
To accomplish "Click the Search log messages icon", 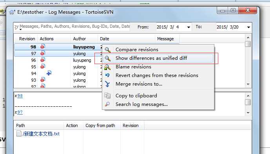I will pos(107,104).
